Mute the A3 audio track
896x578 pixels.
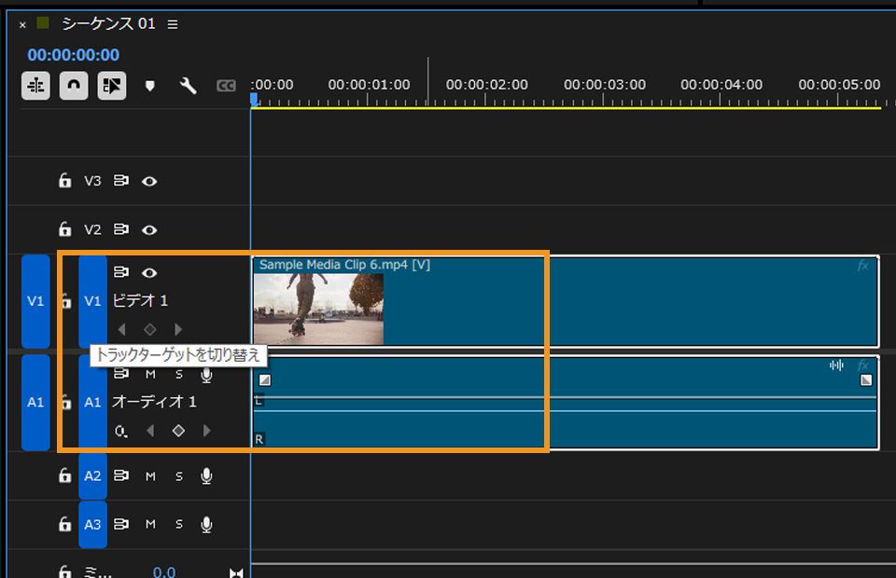click(x=150, y=525)
